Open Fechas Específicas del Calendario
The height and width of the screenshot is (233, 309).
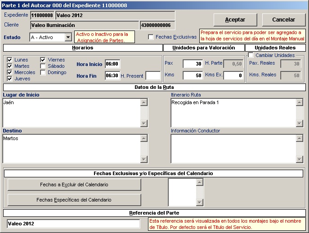(74, 200)
